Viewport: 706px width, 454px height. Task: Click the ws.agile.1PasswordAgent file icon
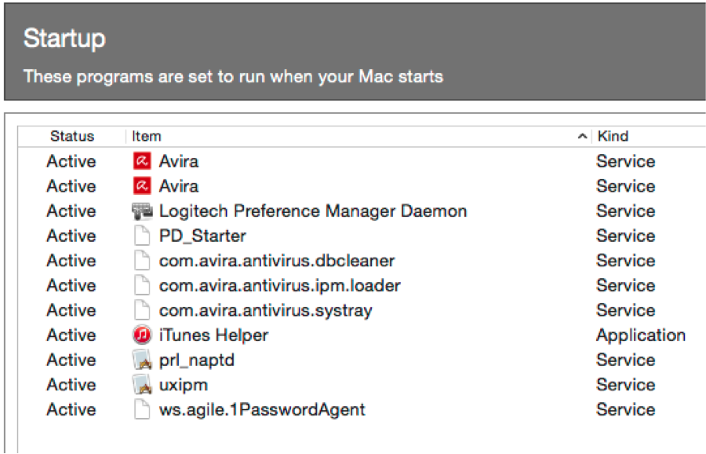[x=142, y=409]
